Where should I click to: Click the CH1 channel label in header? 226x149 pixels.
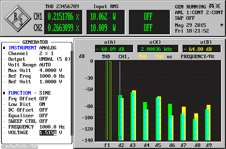click(38, 17)
